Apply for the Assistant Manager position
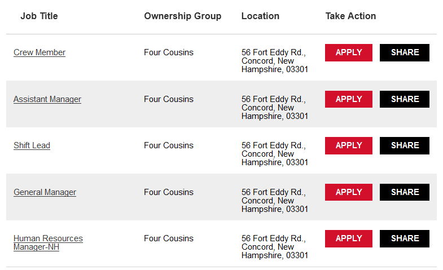443x270 pixels. (x=348, y=99)
